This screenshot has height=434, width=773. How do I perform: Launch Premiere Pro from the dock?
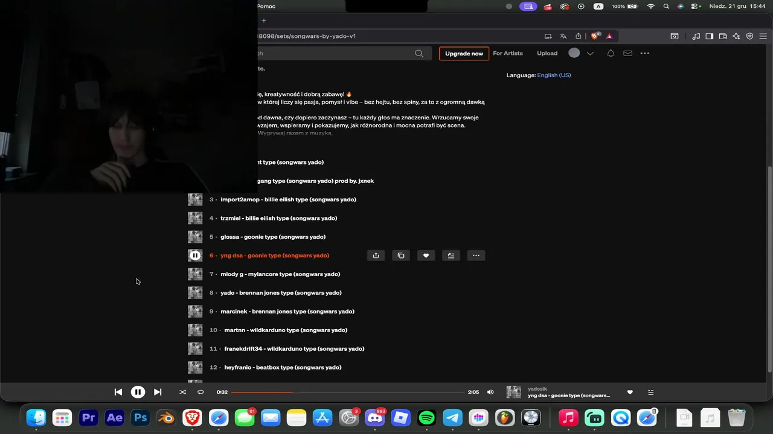tap(88, 418)
